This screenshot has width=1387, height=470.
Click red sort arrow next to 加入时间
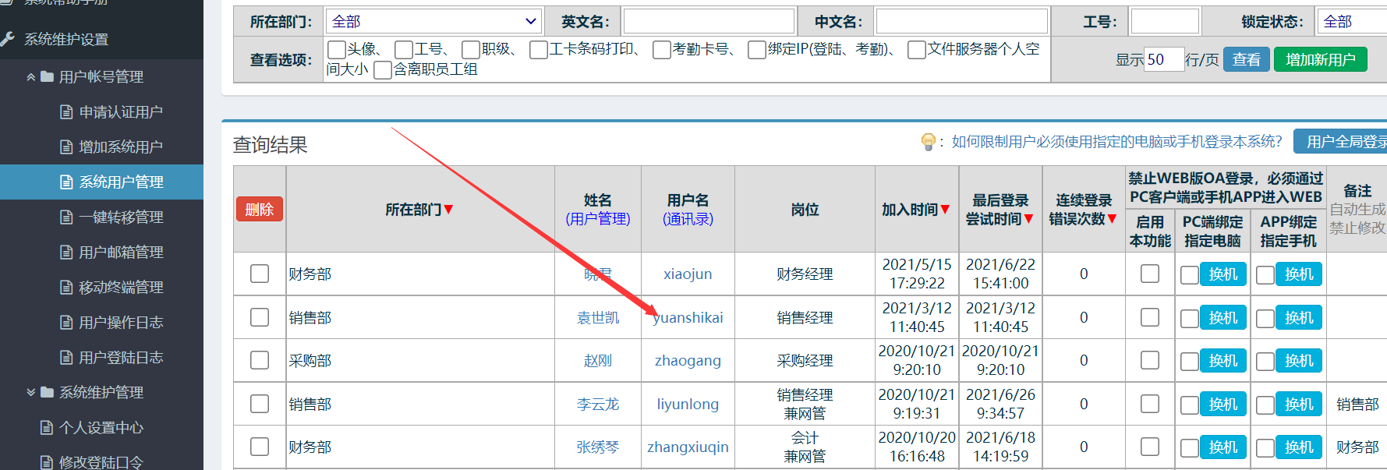click(x=945, y=210)
